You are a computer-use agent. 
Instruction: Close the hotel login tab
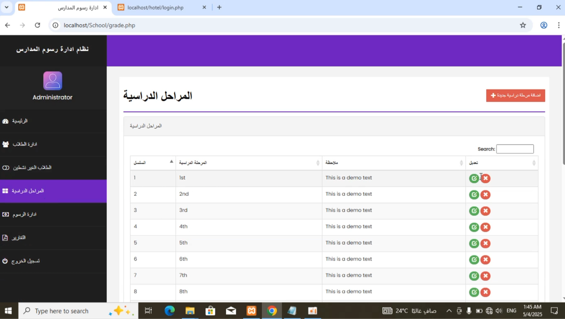[x=204, y=8]
